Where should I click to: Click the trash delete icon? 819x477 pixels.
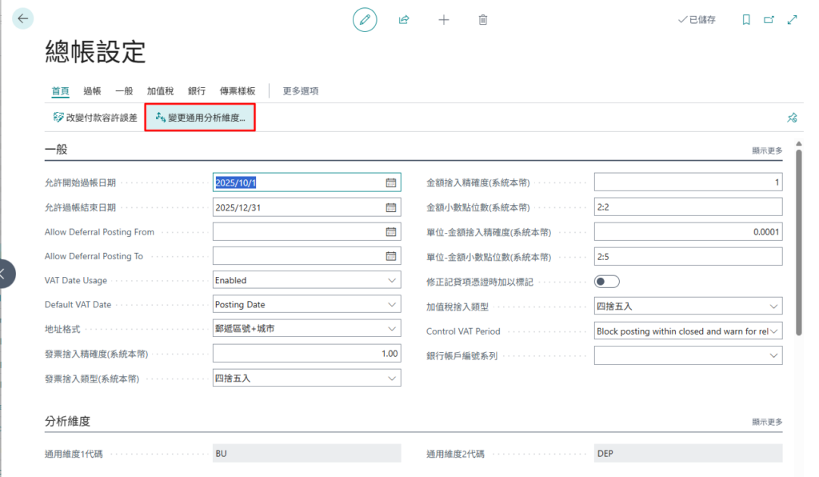(x=483, y=20)
